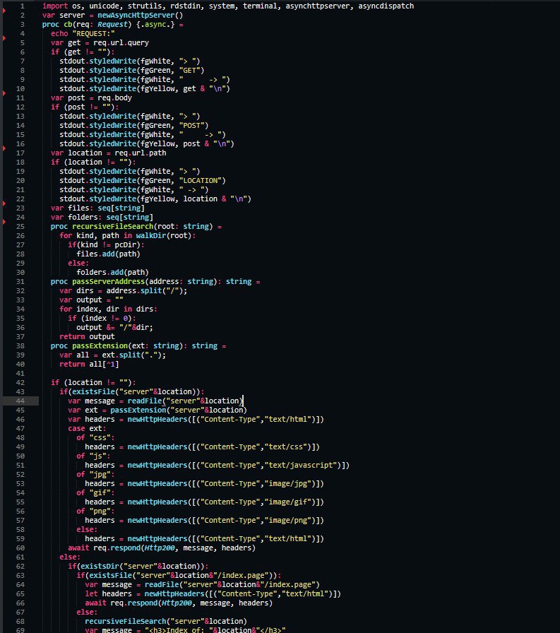Place cursor on "readFile" on line 44
This screenshot has height=633, width=560.
click(145, 401)
